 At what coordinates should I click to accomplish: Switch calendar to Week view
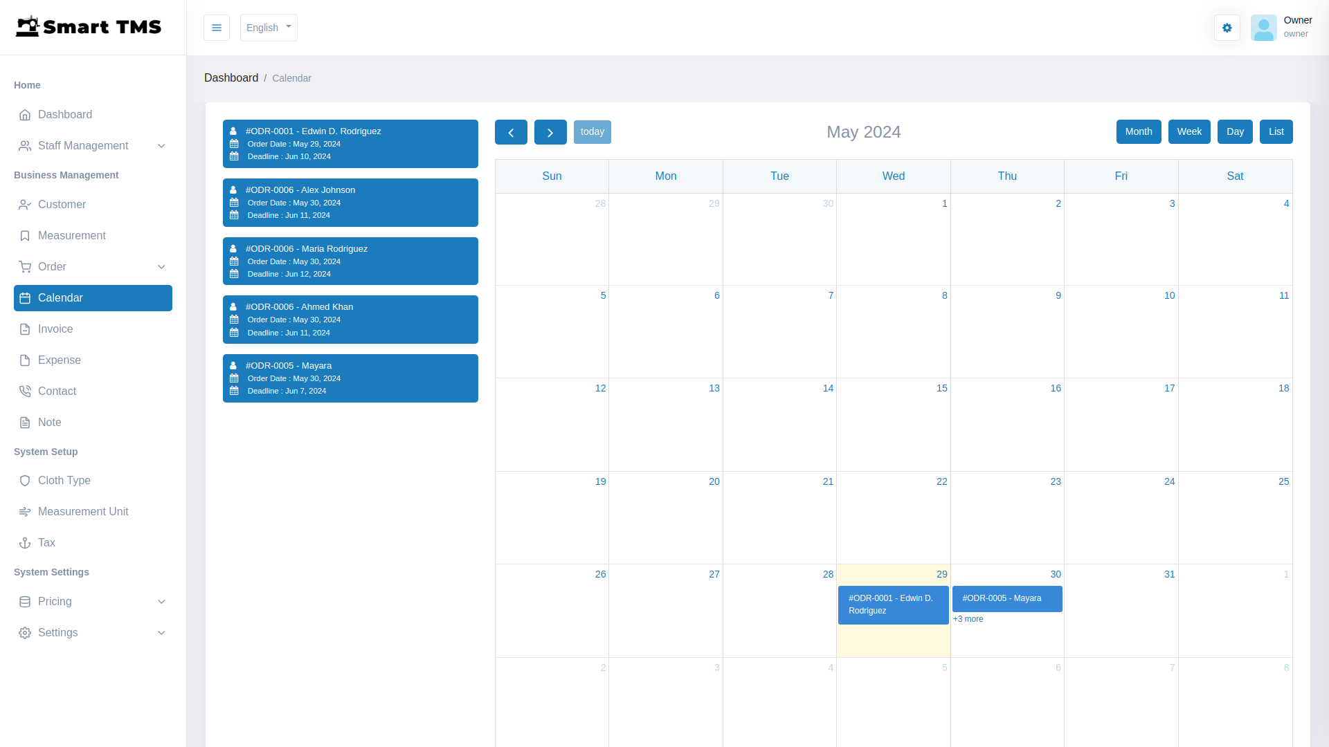[1189, 131]
